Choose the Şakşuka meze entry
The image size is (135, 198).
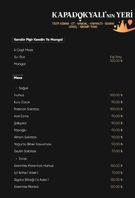click(x=20, y=123)
